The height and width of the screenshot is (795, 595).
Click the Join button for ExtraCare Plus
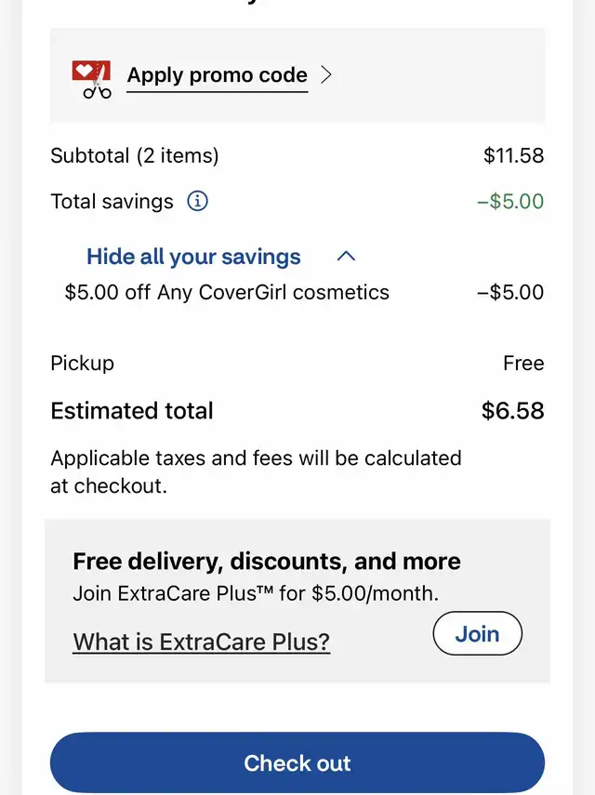(x=478, y=633)
